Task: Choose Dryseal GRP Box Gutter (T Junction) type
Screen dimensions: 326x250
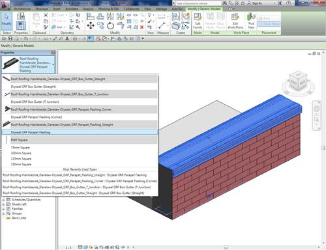Action: click(x=80, y=102)
